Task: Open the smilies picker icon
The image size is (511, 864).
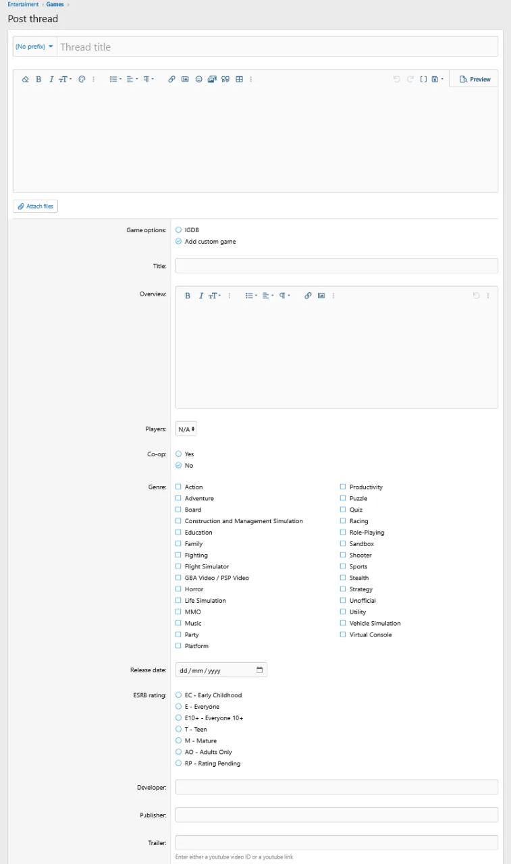Action: (x=198, y=79)
